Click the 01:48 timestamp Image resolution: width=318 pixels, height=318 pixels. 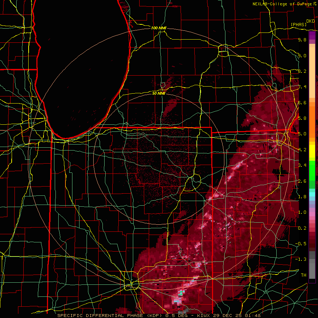[x=253, y=316]
